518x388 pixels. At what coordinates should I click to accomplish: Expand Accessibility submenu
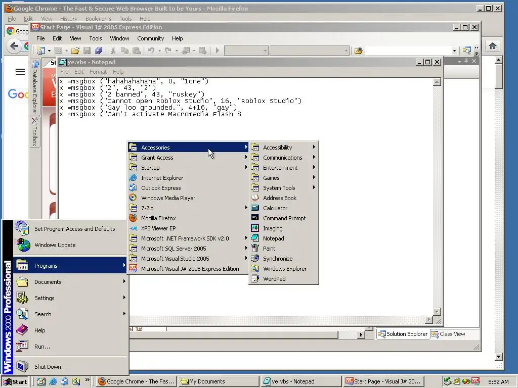tap(283, 148)
